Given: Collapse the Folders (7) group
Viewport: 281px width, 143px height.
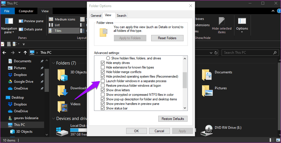Looking at the screenshot, I should tap(53, 63).
